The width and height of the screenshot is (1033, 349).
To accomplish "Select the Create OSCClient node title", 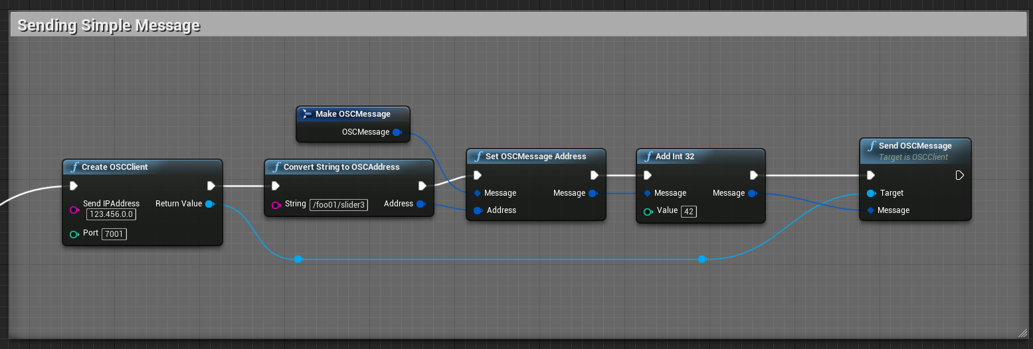I will pos(114,167).
